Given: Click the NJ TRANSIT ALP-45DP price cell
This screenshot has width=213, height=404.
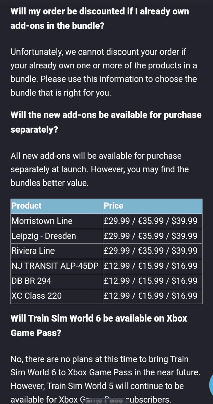Looking at the screenshot, I should (x=152, y=266).
